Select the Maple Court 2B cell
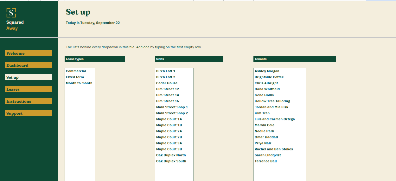 pyautogui.click(x=174, y=137)
